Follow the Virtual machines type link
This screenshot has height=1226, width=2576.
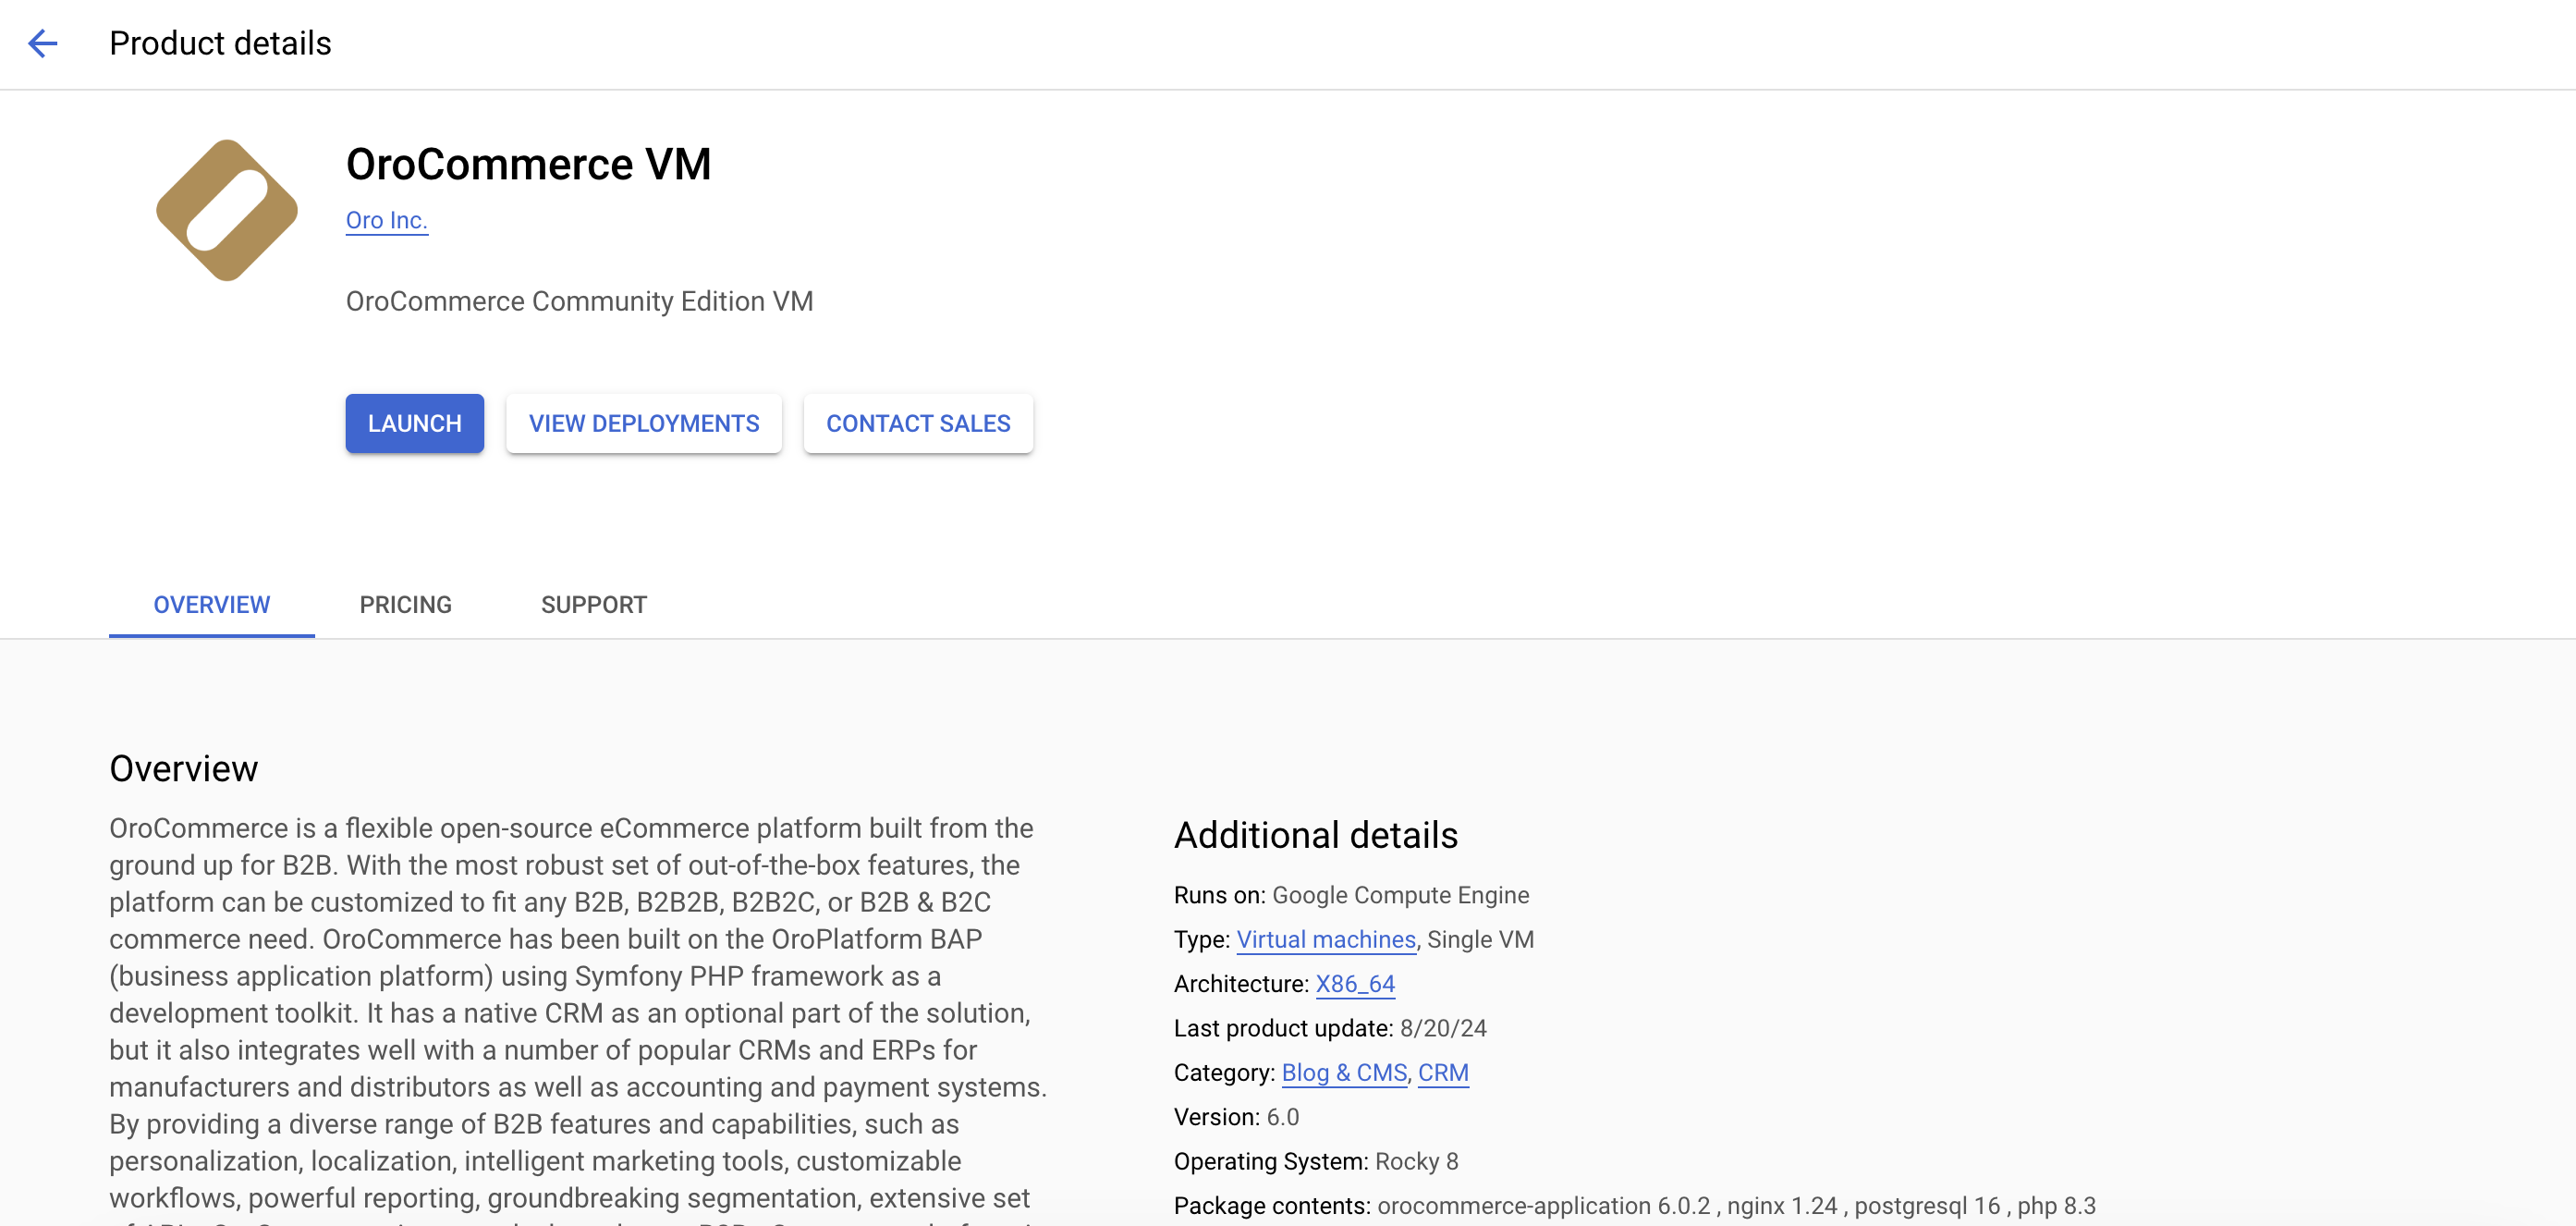coord(1325,939)
